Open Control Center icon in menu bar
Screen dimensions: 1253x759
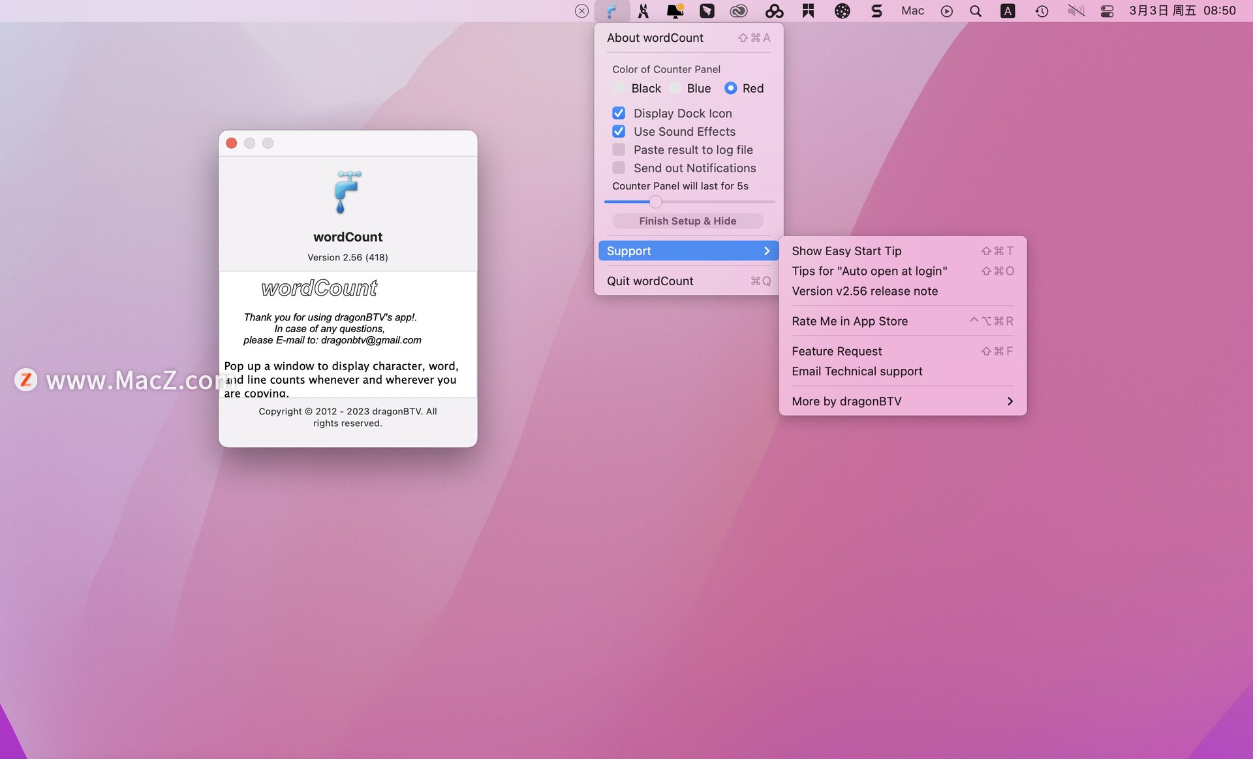click(1107, 11)
